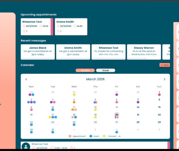179x151 pixels.
Task: Click the blue marker under March 23
Action: 31,125
